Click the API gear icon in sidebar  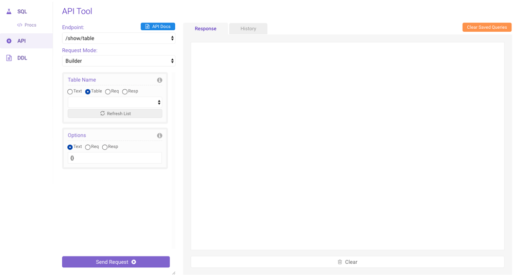(x=9, y=41)
